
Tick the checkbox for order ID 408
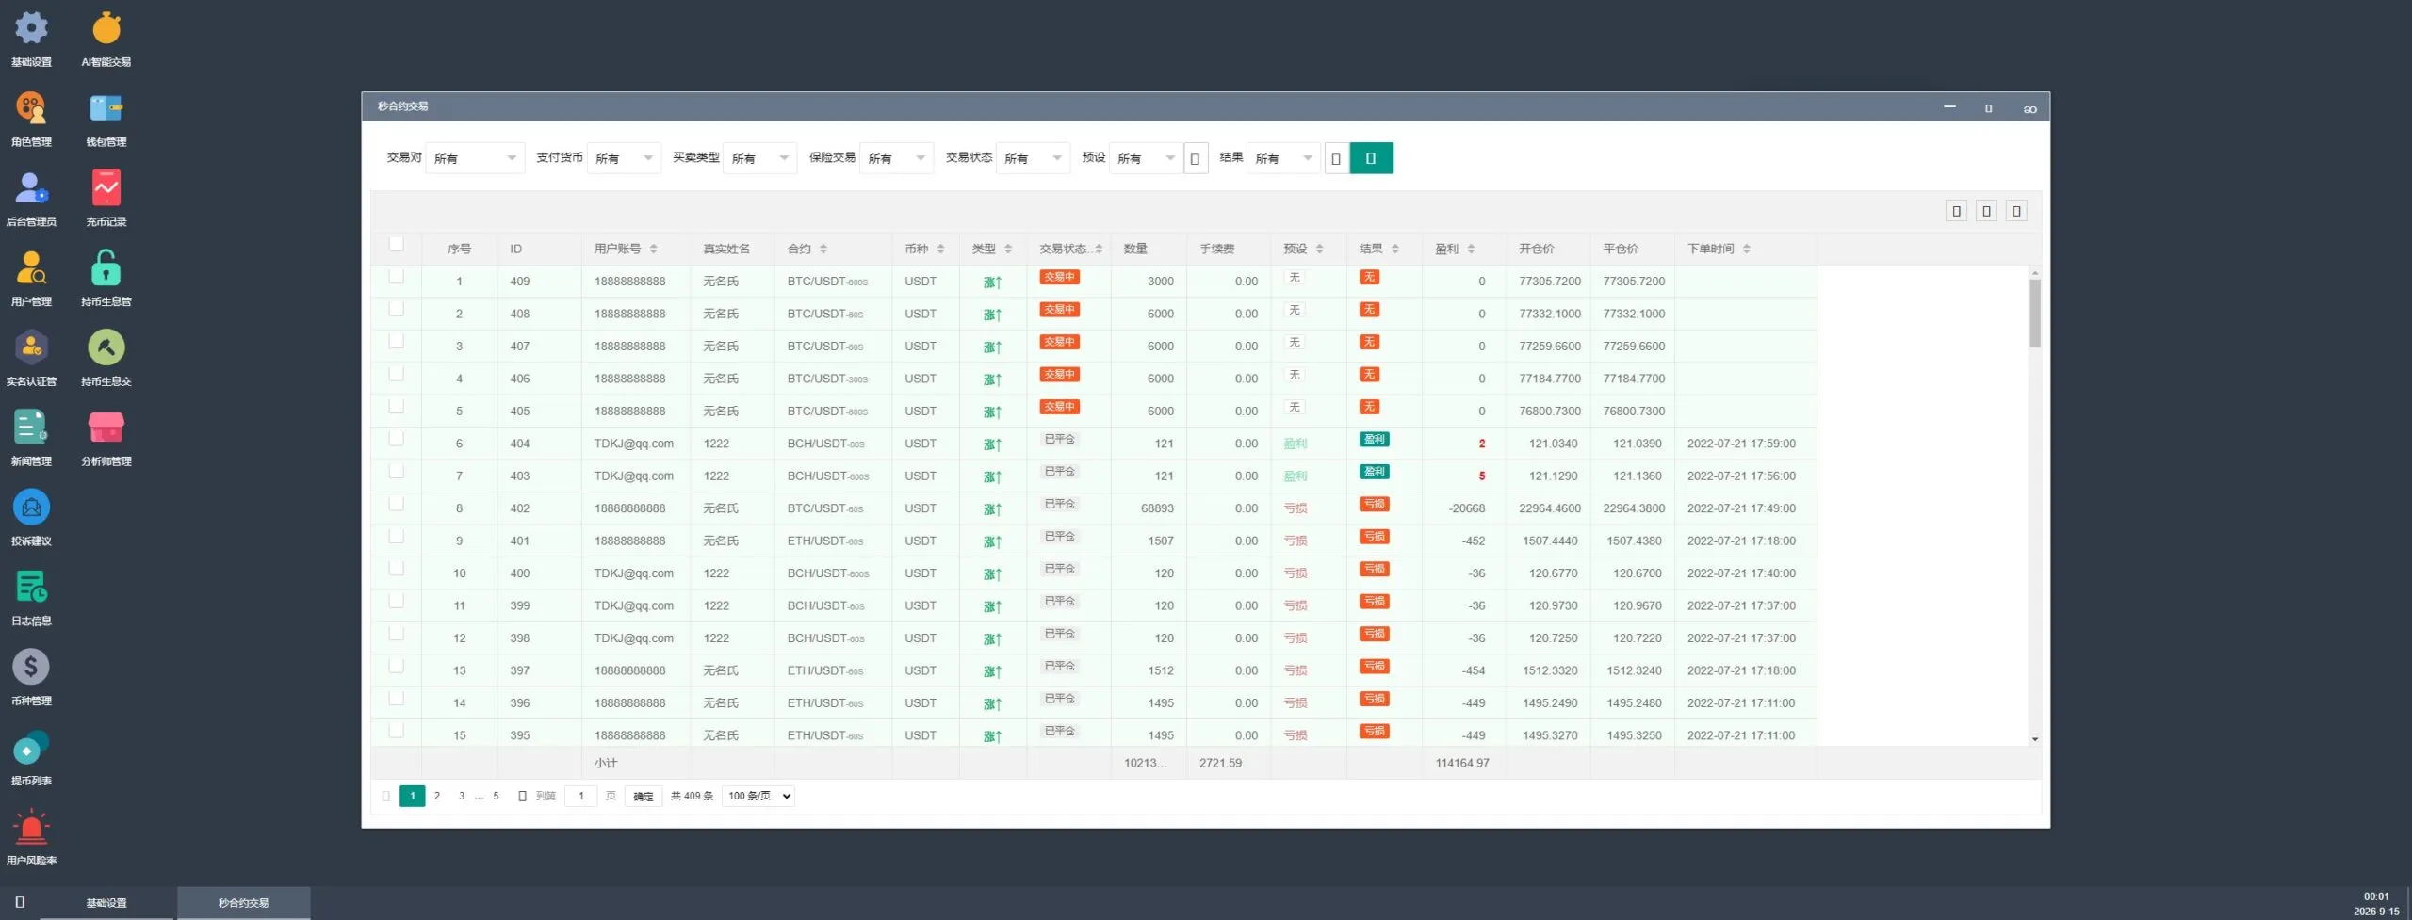click(397, 309)
